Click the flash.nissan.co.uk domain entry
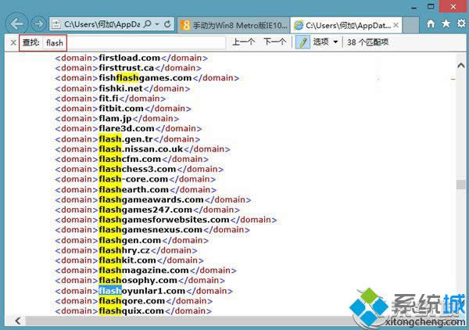 coord(142,149)
